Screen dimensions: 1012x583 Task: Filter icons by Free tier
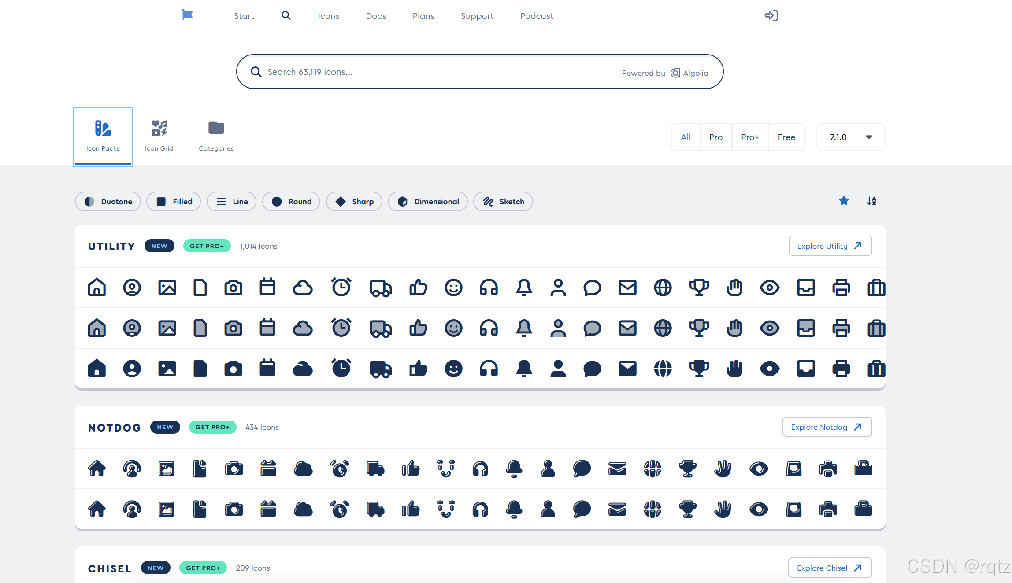point(786,137)
